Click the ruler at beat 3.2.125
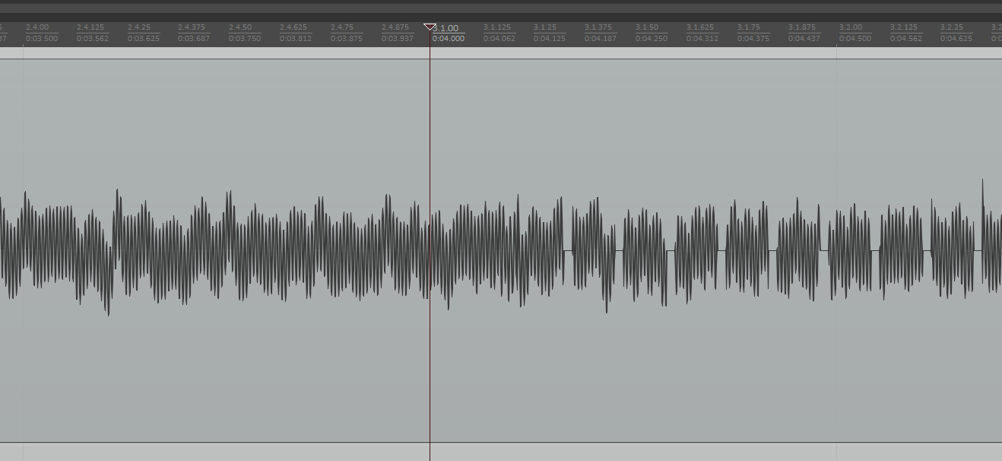 click(904, 27)
